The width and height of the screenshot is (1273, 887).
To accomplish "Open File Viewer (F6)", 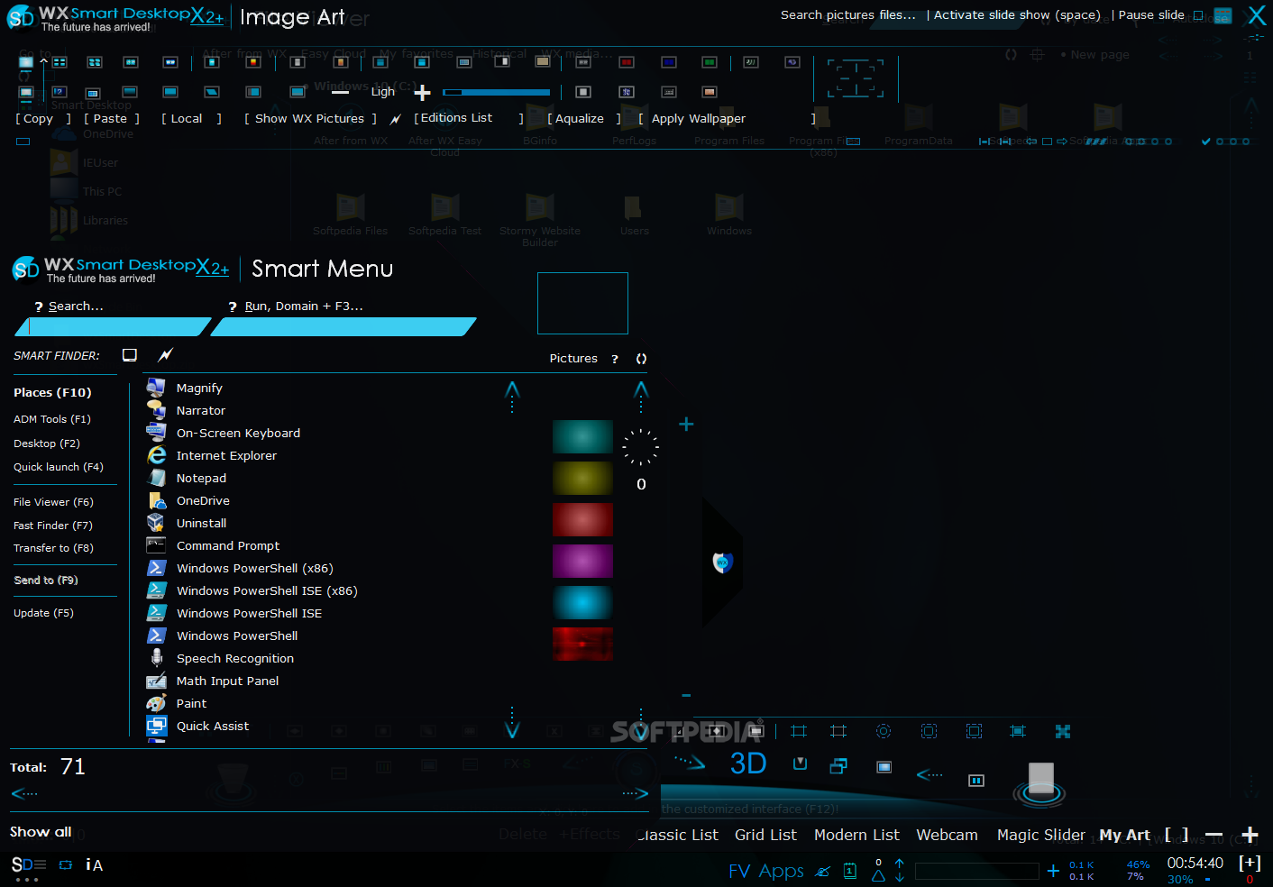I will point(53,502).
